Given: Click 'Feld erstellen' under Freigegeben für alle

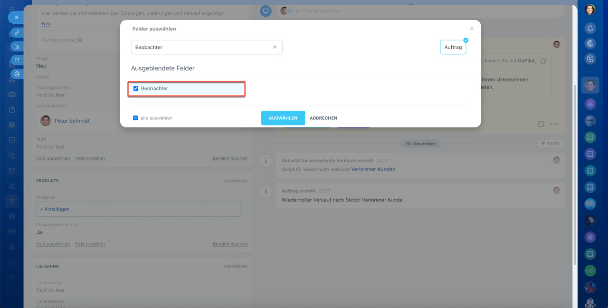Looking at the screenshot, I should (90, 244).
